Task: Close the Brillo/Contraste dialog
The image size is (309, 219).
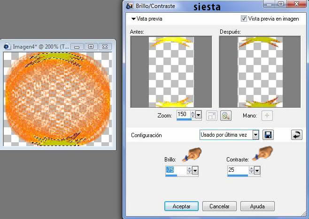Action: (297, 4)
